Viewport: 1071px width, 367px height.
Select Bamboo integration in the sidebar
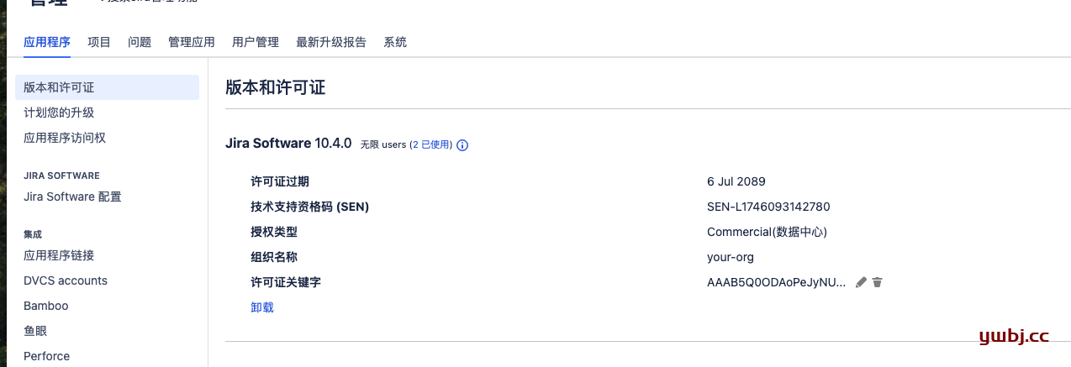click(x=46, y=306)
